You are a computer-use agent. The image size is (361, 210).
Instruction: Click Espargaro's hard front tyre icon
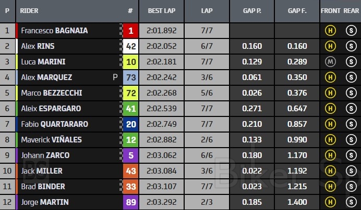(330, 109)
